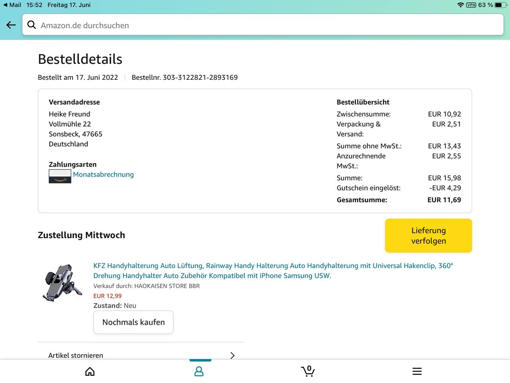Select the Summe value EUR 15,98
Image resolution: width=510 pixels, height=383 pixels.
445,178
